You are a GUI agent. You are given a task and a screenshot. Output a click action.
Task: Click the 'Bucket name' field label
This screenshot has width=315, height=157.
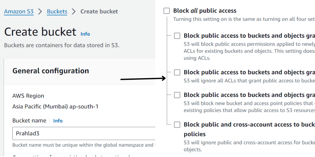tap(29, 121)
